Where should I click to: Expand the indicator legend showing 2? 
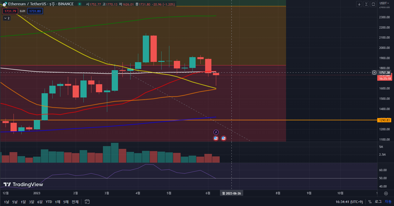pyautogui.click(x=7, y=18)
